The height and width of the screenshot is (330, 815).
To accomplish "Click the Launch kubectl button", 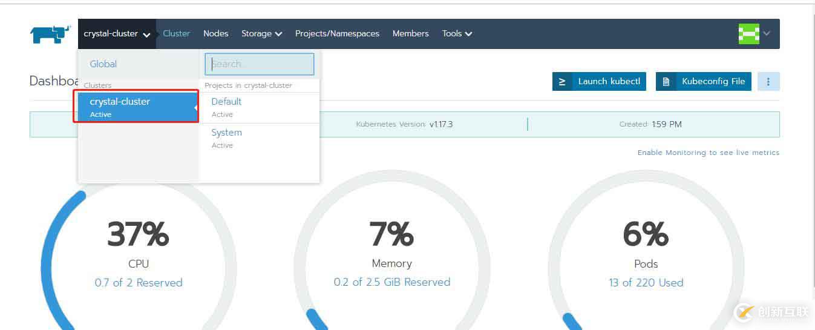I will click(x=599, y=82).
